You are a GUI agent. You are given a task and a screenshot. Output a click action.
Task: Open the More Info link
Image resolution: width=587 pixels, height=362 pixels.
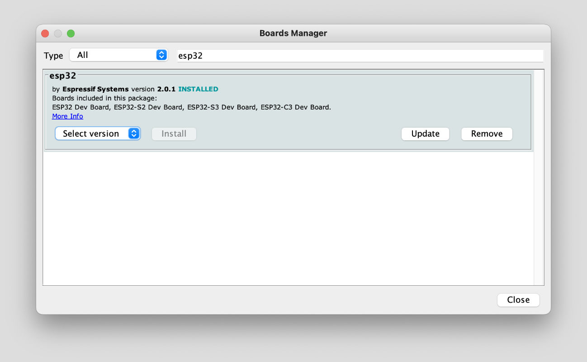point(67,116)
